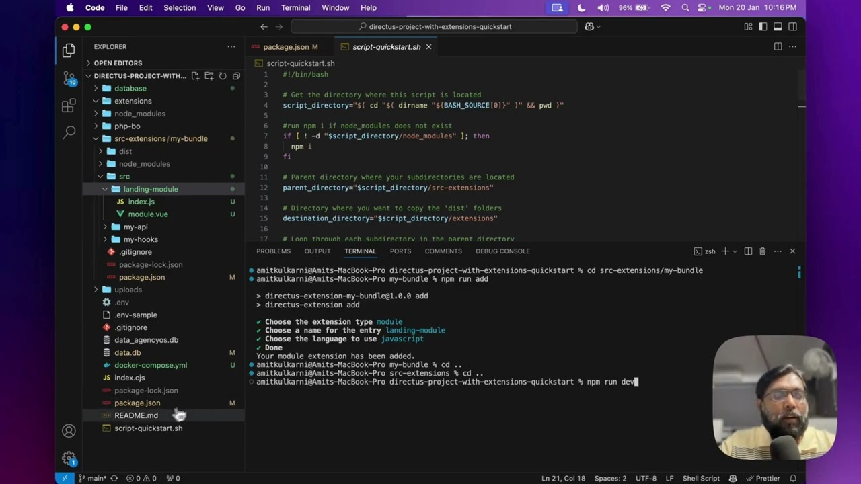Collapse all folders in explorer

[236, 76]
